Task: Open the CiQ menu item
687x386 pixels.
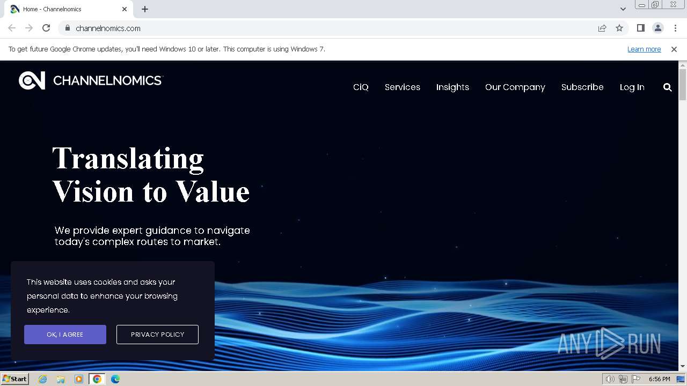Action: point(361,87)
